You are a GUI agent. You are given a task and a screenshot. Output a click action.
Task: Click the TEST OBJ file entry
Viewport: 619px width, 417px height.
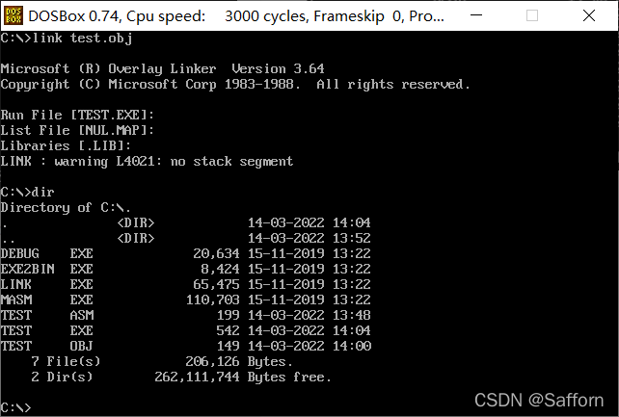tap(186, 346)
